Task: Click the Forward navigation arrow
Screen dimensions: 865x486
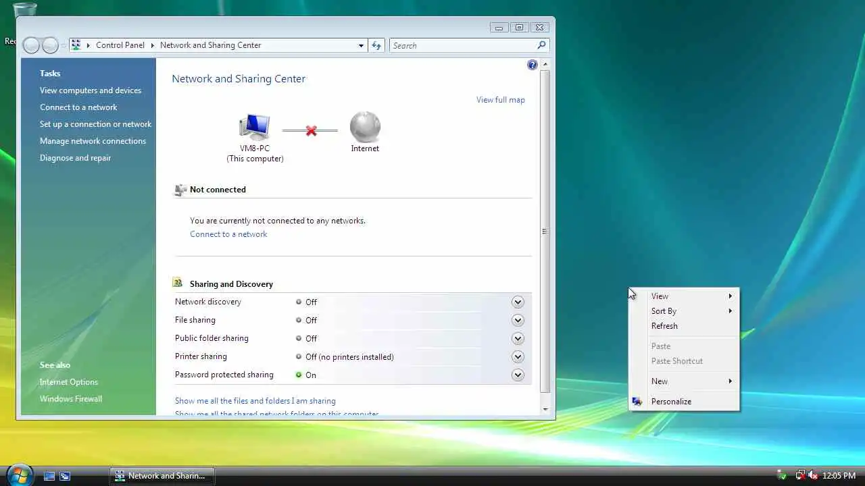Action: coord(50,45)
